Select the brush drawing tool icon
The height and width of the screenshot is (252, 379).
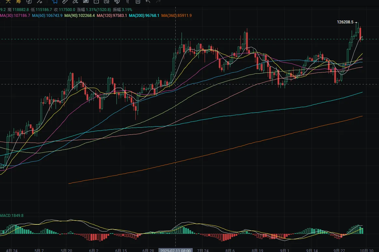click(75, 2)
